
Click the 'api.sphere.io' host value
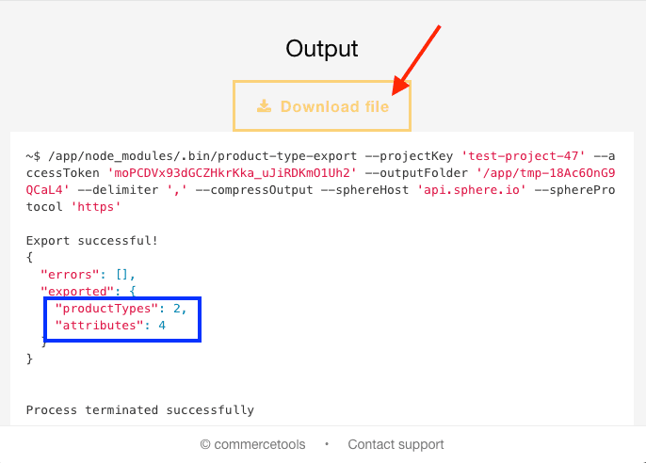tap(471, 190)
